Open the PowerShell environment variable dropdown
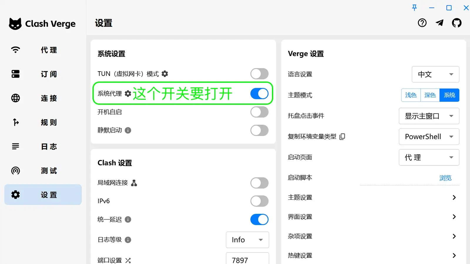Screen dimensions: 470x264 (429, 136)
